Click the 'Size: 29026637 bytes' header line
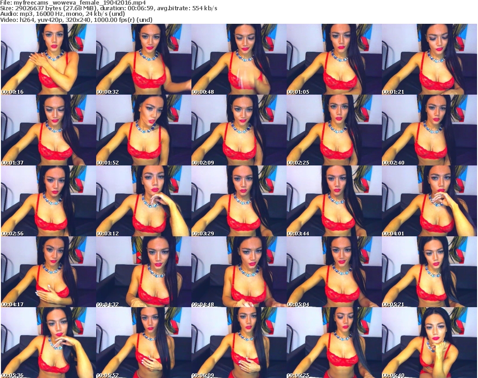Screen dimensions: 478x378 [109, 8]
